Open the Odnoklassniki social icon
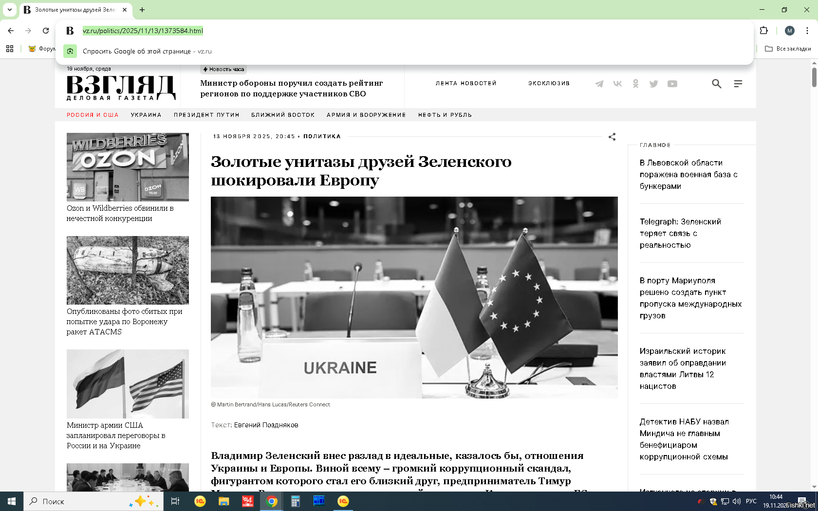The height and width of the screenshot is (511, 818). (635, 84)
